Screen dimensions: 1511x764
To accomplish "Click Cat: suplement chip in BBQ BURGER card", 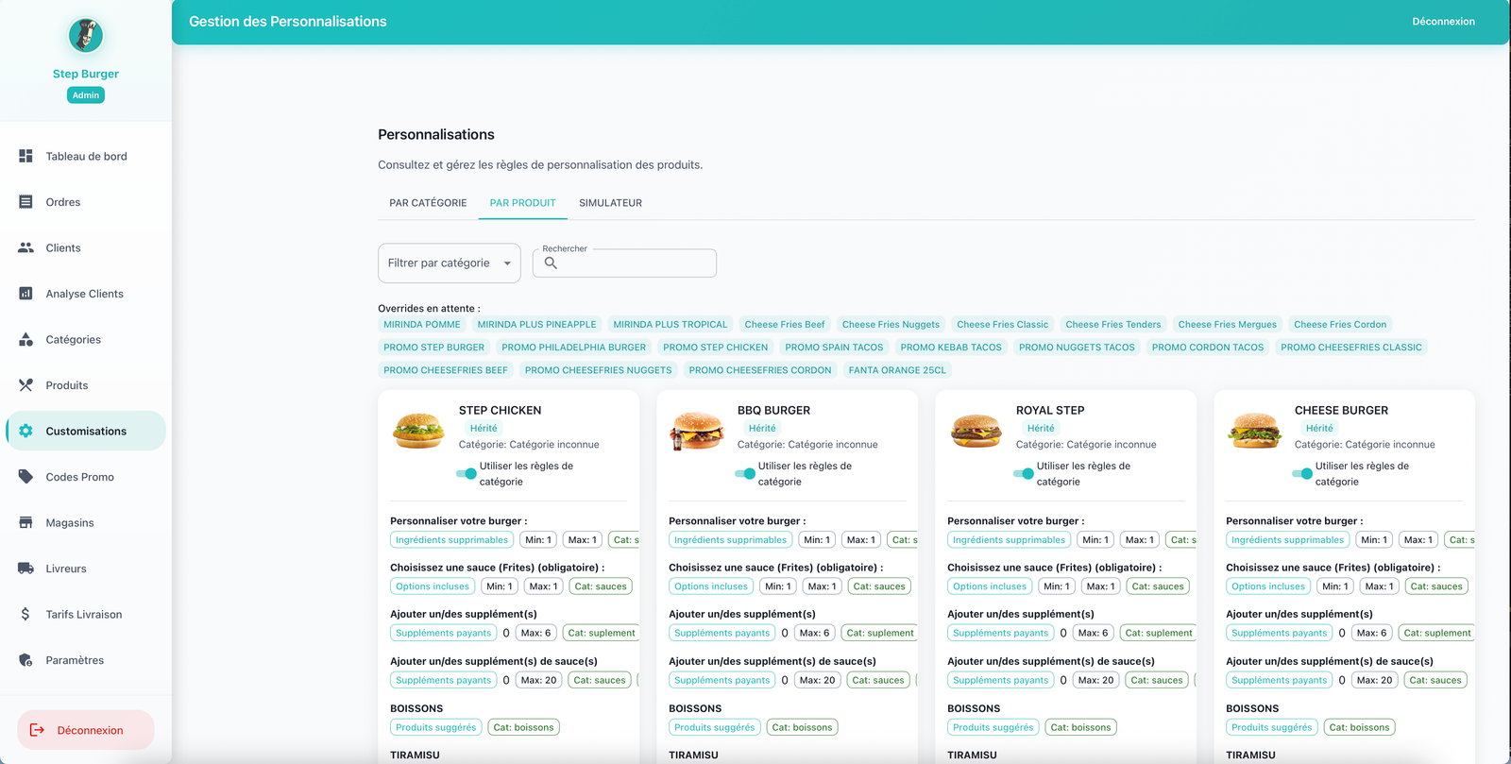I will [880, 633].
